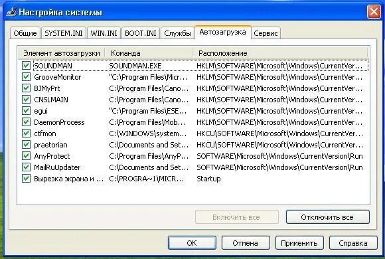Open the WIN.INI tab
The width and height of the screenshot is (385, 259).
pos(104,33)
